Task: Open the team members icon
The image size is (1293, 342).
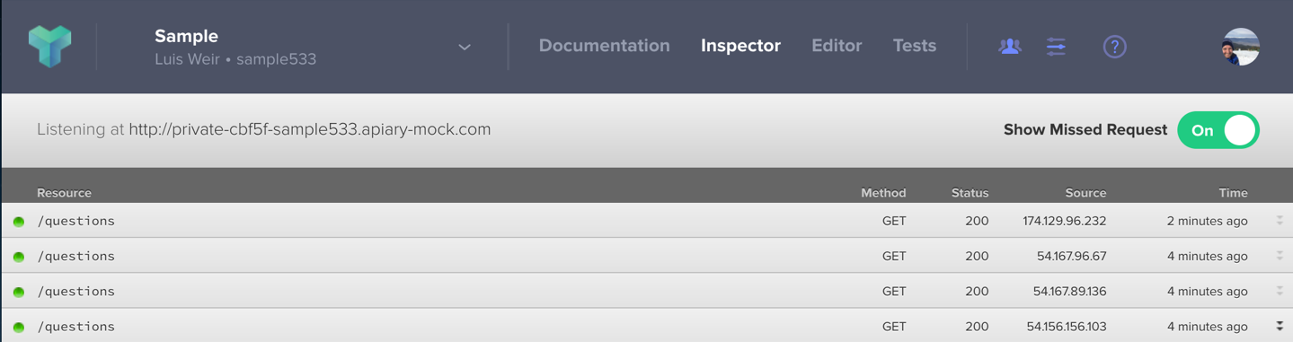Action: [x=1010, y=47]
